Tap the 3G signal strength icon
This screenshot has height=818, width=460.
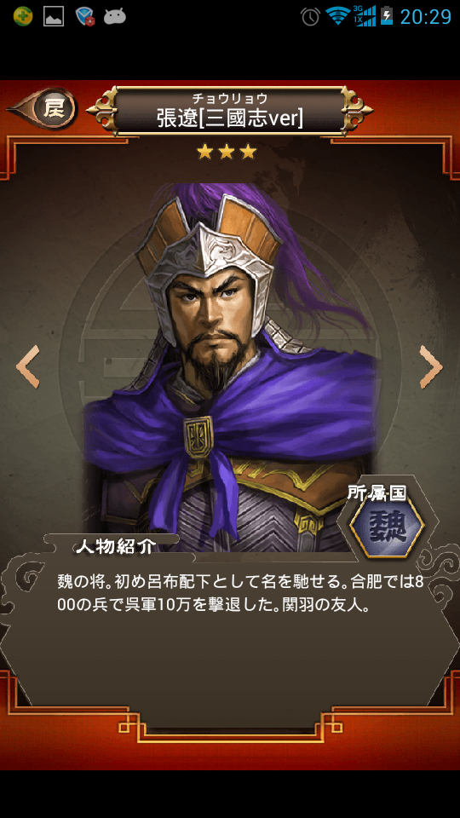pos(364,15)
